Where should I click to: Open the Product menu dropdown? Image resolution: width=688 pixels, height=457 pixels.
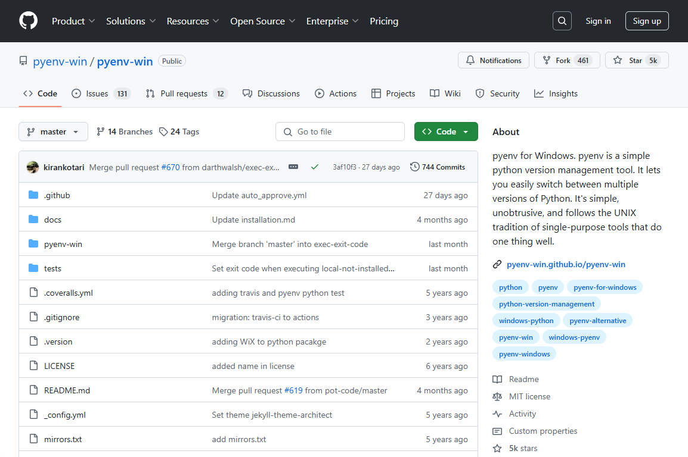tap(73, 21)
